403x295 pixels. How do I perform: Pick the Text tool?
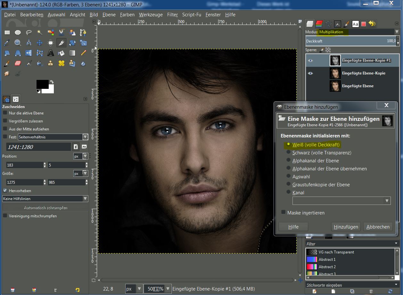[51, 53]
